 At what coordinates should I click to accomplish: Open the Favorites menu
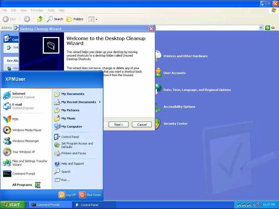(x=37, y=10)
